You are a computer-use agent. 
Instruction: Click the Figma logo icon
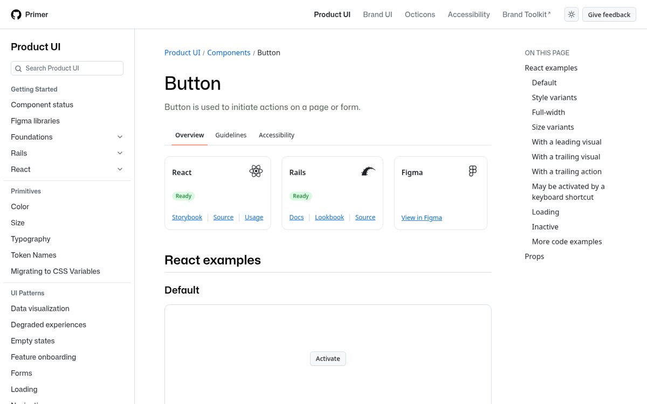[x=473, y=171]
